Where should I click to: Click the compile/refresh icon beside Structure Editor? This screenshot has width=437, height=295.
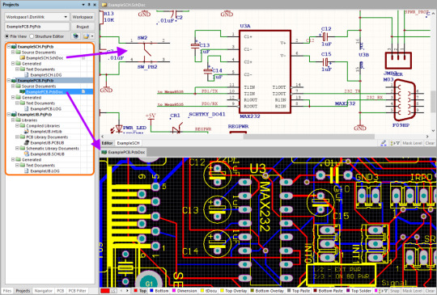75,36
